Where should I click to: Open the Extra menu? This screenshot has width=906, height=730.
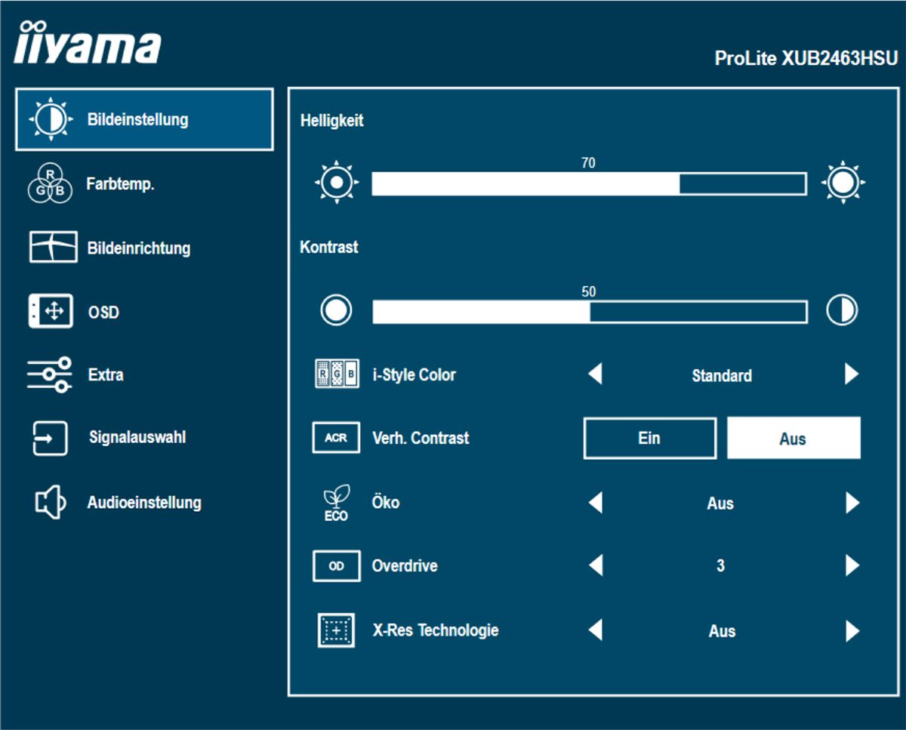pos(106,375)
